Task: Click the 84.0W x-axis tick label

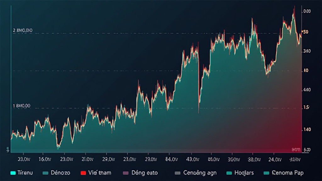Action: [x=171, y=159]
